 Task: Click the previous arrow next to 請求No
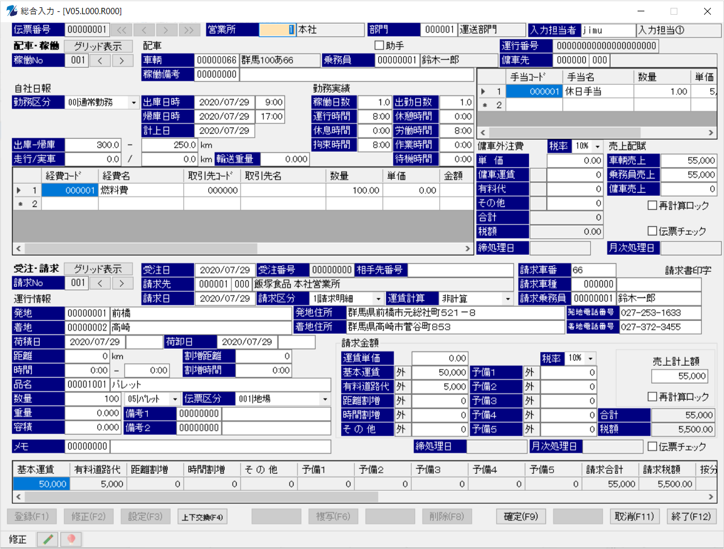100,283
